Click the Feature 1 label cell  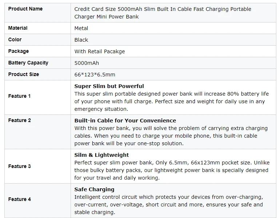37,97
